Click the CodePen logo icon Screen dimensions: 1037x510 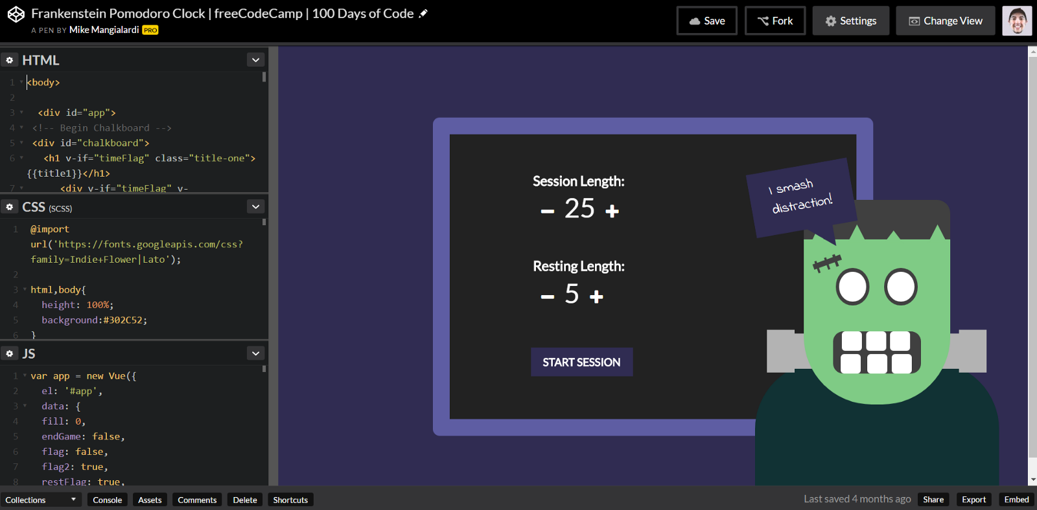click(x=16, y=14)
